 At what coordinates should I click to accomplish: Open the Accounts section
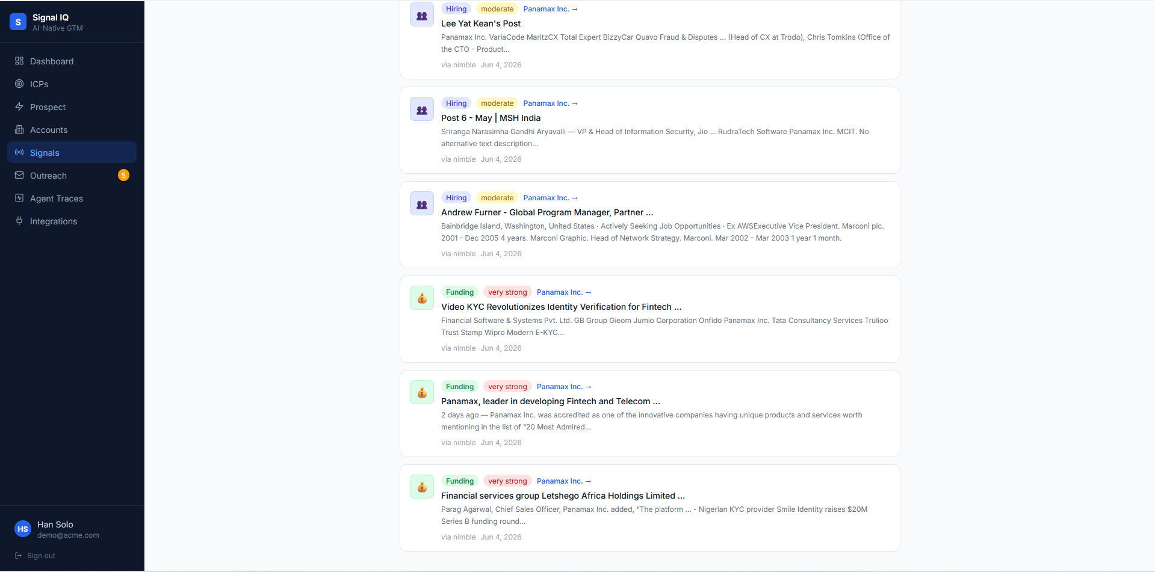click(x=72, y=129)
